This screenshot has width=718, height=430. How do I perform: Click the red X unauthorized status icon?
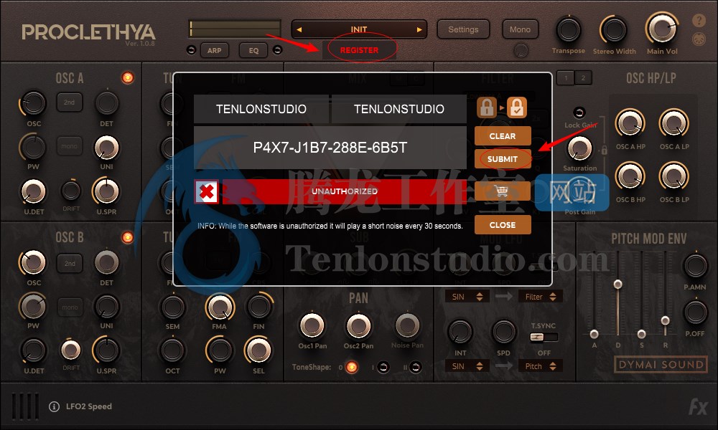pyautogui.click(x=207, y=191)
